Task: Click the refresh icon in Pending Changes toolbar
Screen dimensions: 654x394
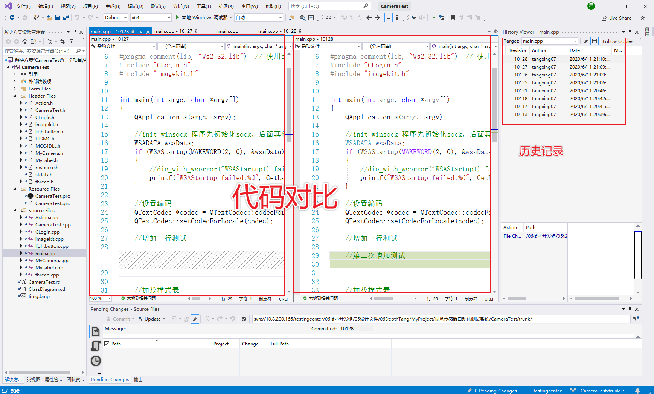Action: (x=244, y=319)
